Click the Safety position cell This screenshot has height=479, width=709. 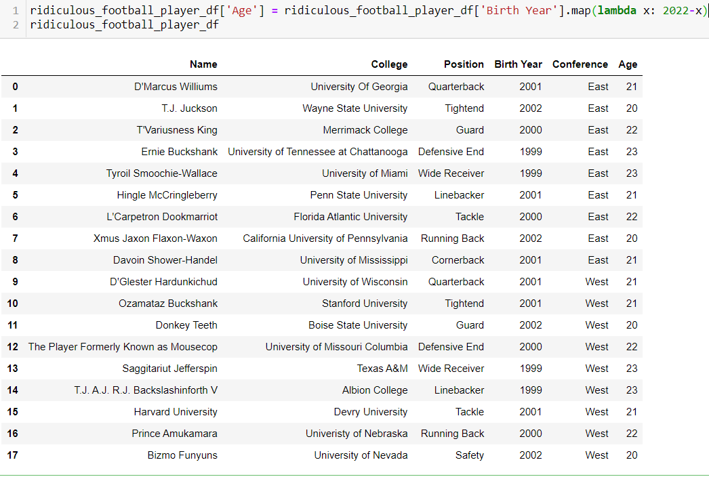[x=469, y=455]
